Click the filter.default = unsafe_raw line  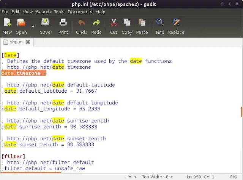coord(43,169)
